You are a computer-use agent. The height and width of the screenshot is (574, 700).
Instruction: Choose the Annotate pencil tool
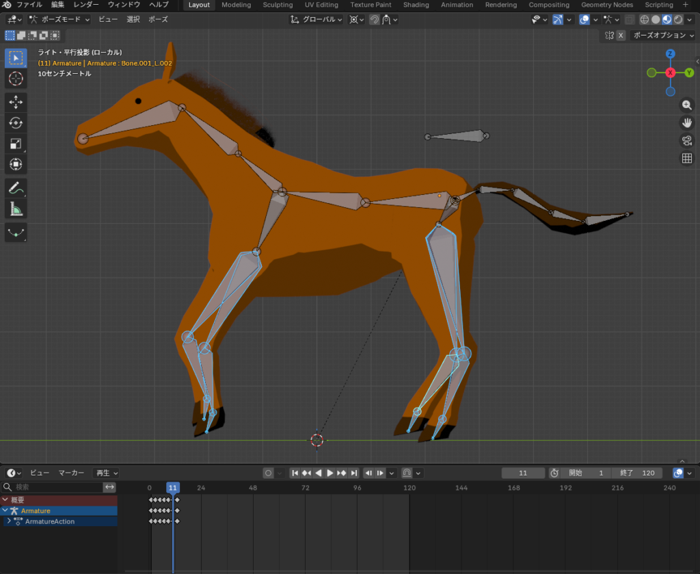(x=16, y=187)
